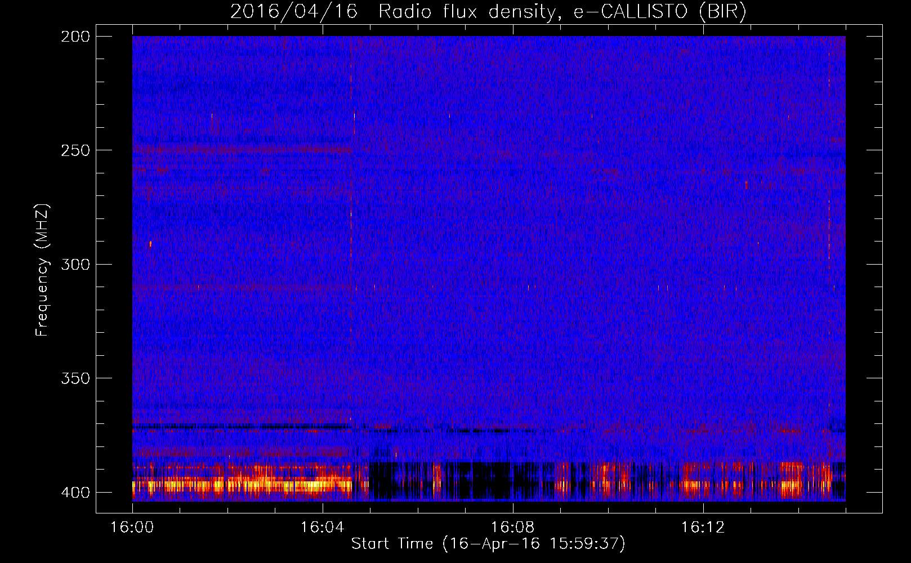Image resolution: width=911 pixels, height=563 pixels.
Task: Click the 400 frequency tick label
Action: click(75, 493)
